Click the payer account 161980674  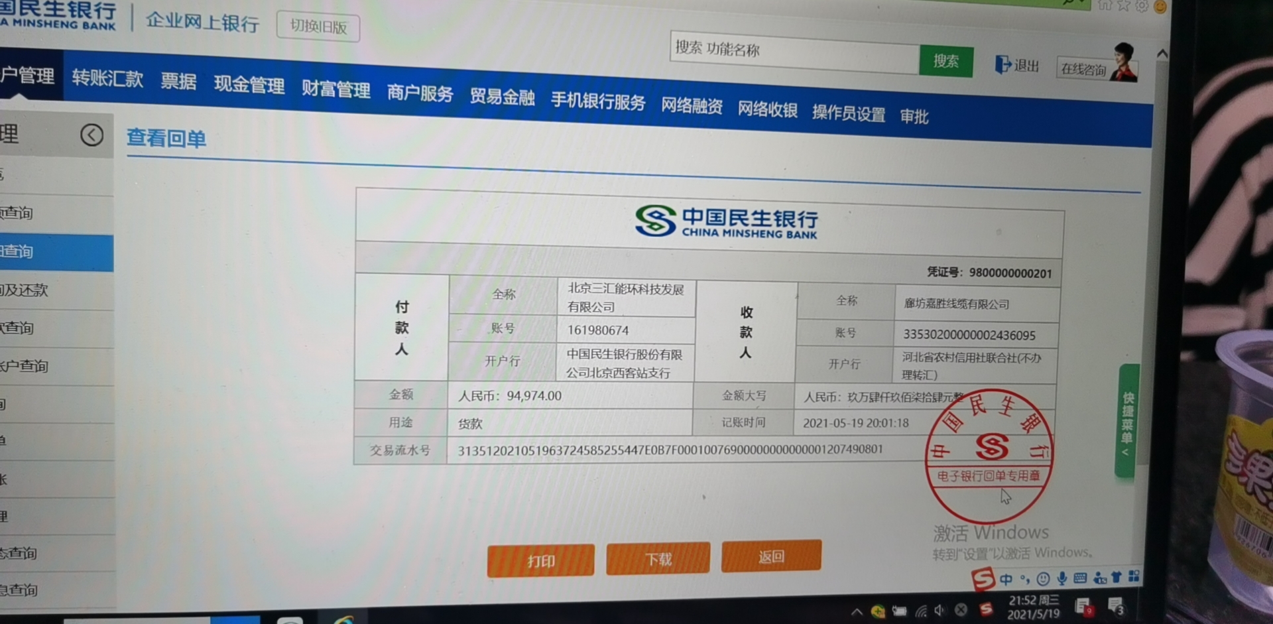(597, 330)
